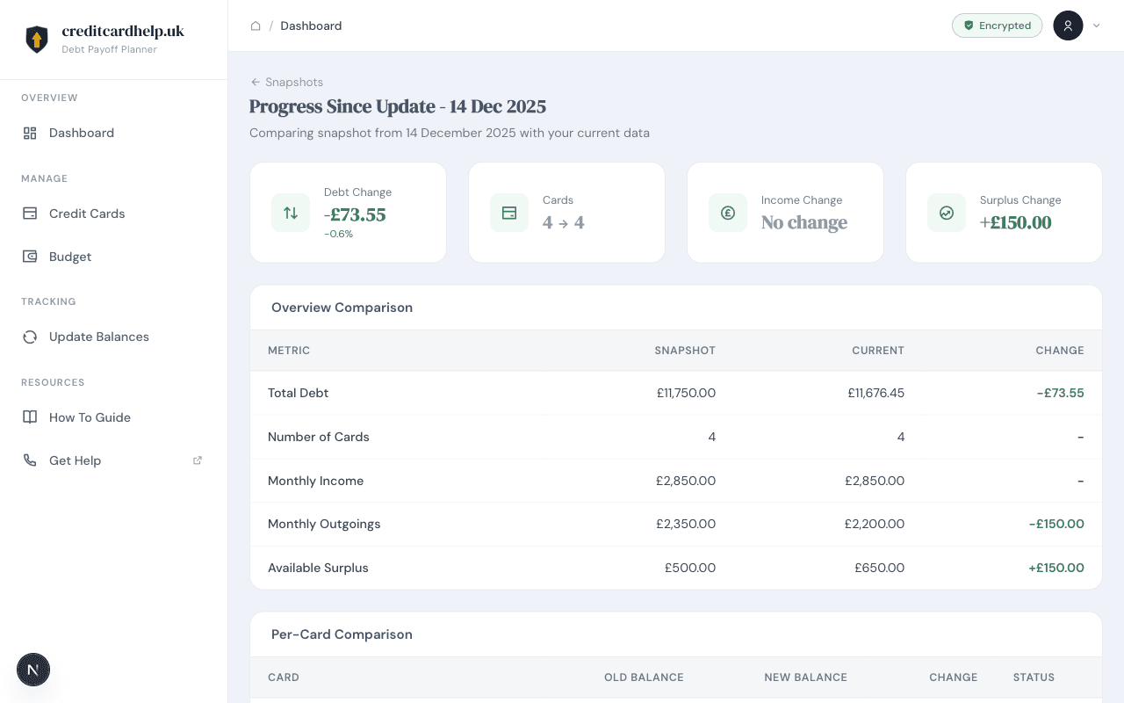Click the user avatar icon
This screenshot has height=703, width=1124.
pos(1068,25)
